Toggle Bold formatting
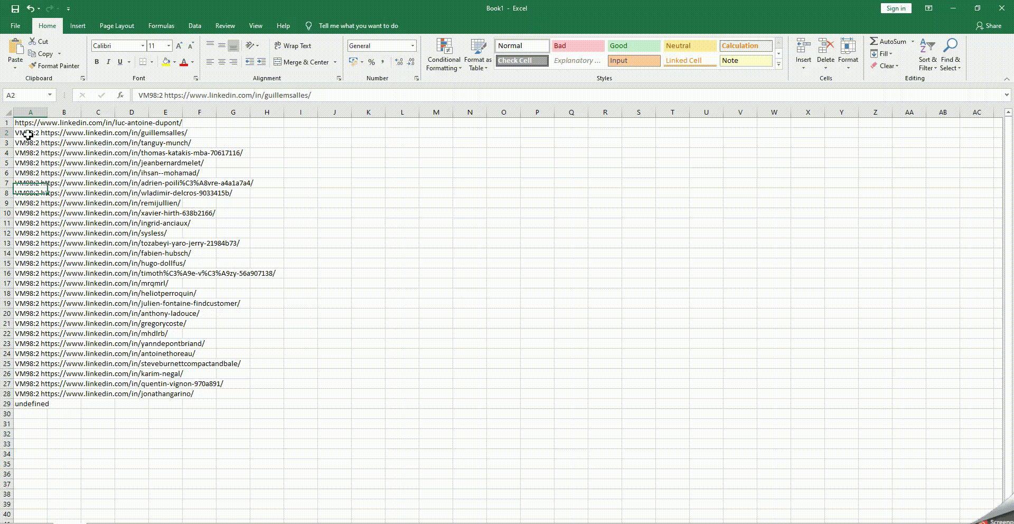Image resolution: width=1014 pixels, height=524 pixels. (x=97, y=62)
